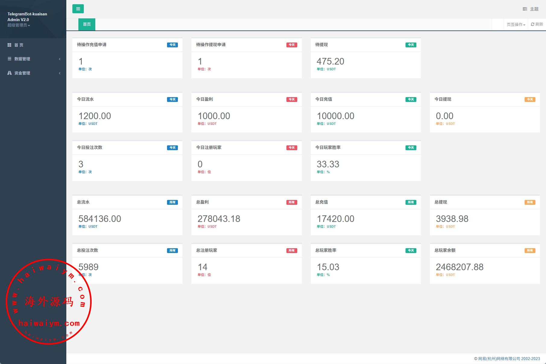Open the 页签操作 dropdown
Viewport: 546px width, 364px height.
[516, 24]
